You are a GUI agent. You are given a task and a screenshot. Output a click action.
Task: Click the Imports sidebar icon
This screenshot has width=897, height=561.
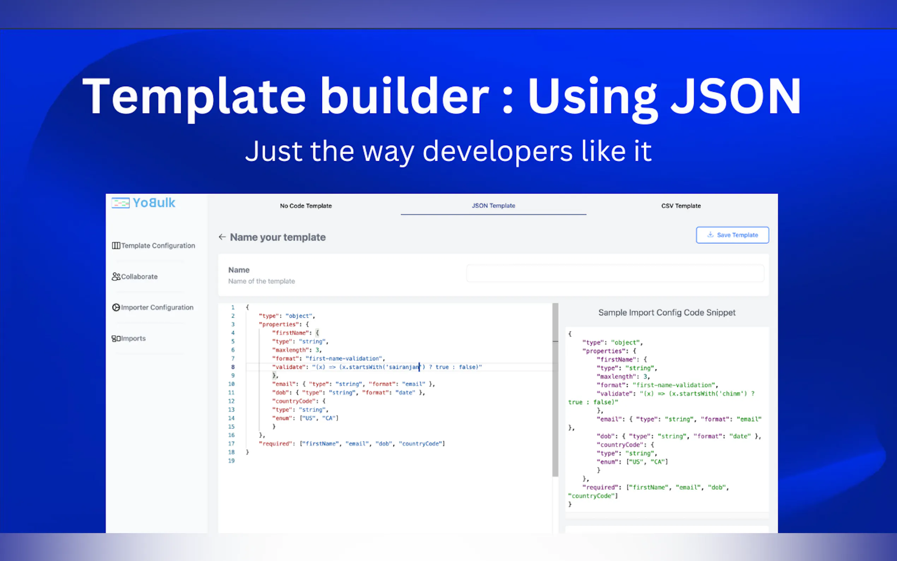pyautogui.click(x=116, y=339)
